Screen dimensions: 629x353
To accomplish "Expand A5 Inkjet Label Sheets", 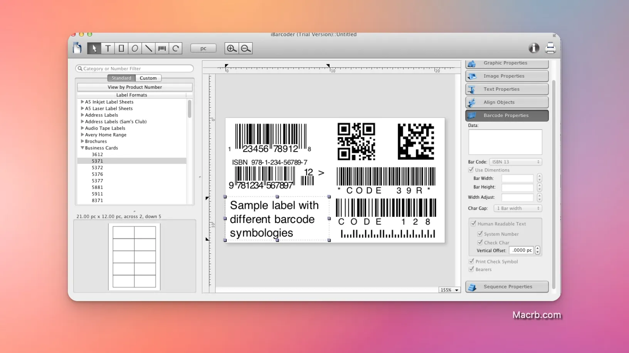I will coord(82,102).
